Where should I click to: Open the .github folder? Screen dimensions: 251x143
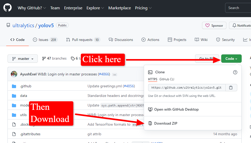tap(26, 86)
